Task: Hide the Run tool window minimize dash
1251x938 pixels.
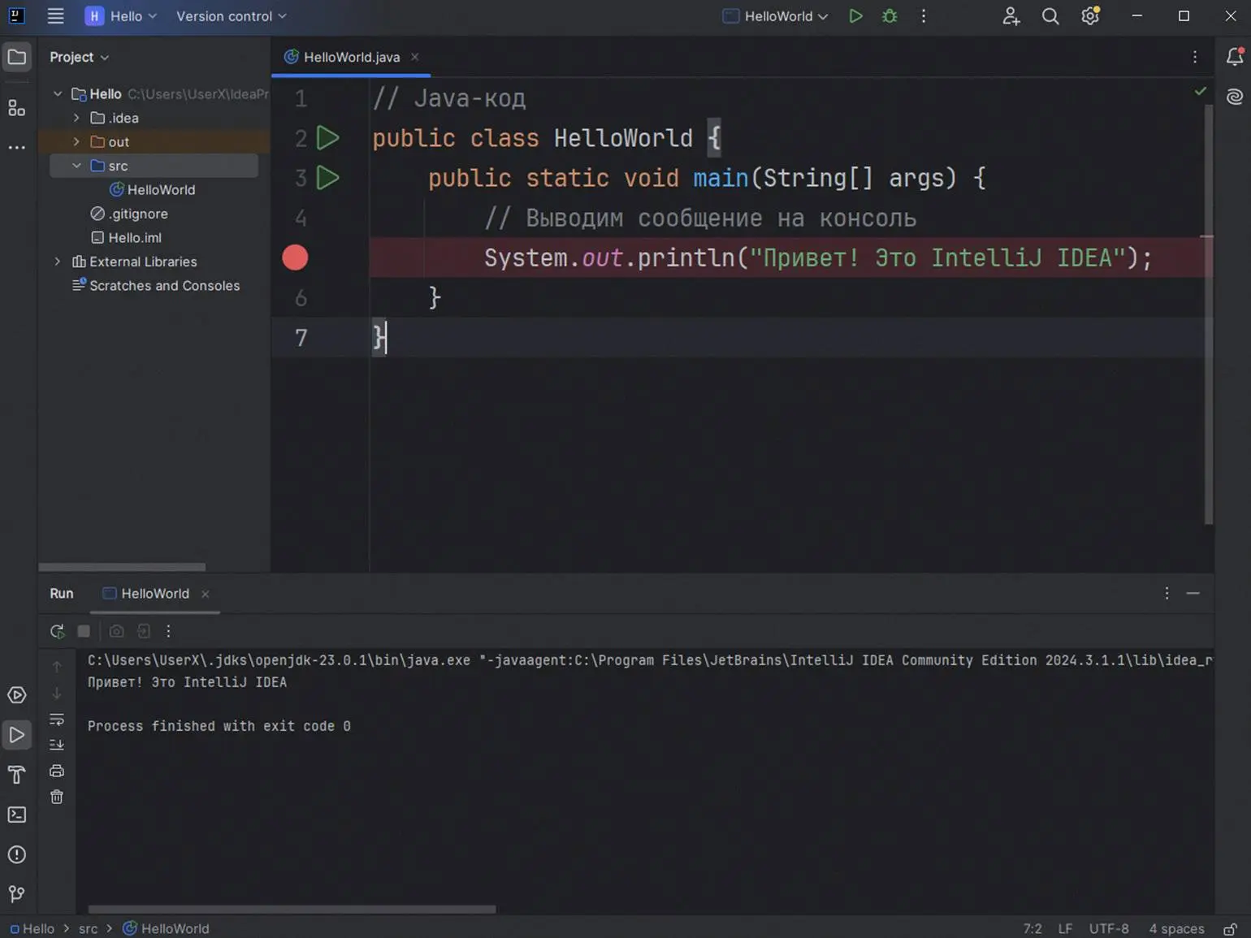Action: tap(1193, 594)
